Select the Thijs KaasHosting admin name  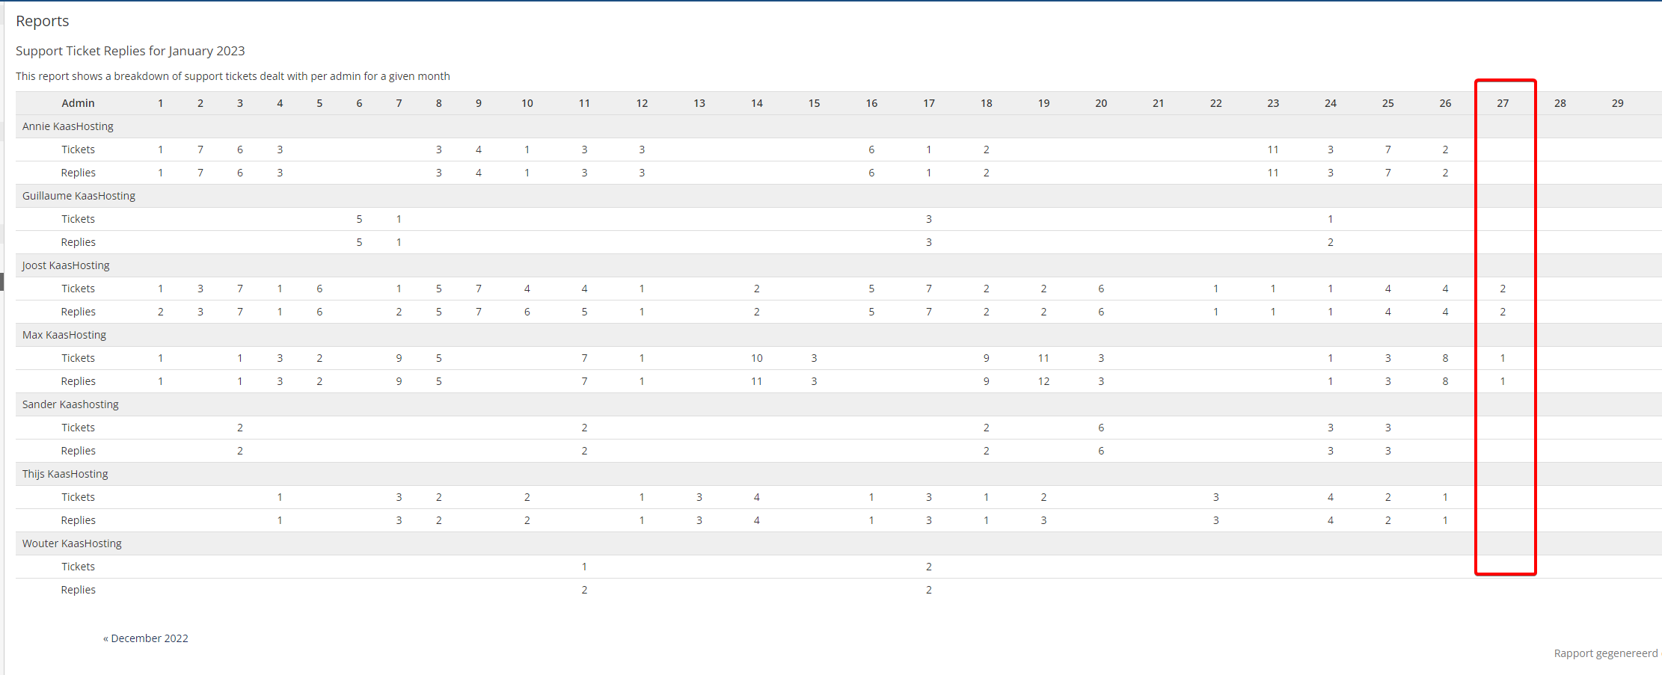[x=65, y=474]
